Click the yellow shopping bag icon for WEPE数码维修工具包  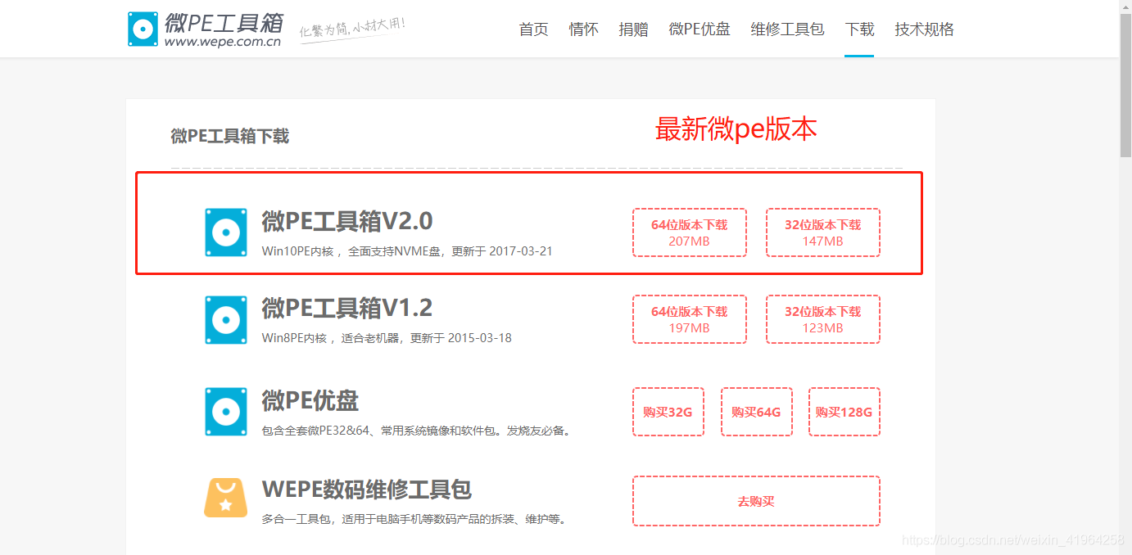click(x=225, y=498)
